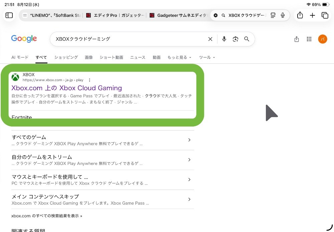Open the XBOX result options menu

[x=90, y=80]
